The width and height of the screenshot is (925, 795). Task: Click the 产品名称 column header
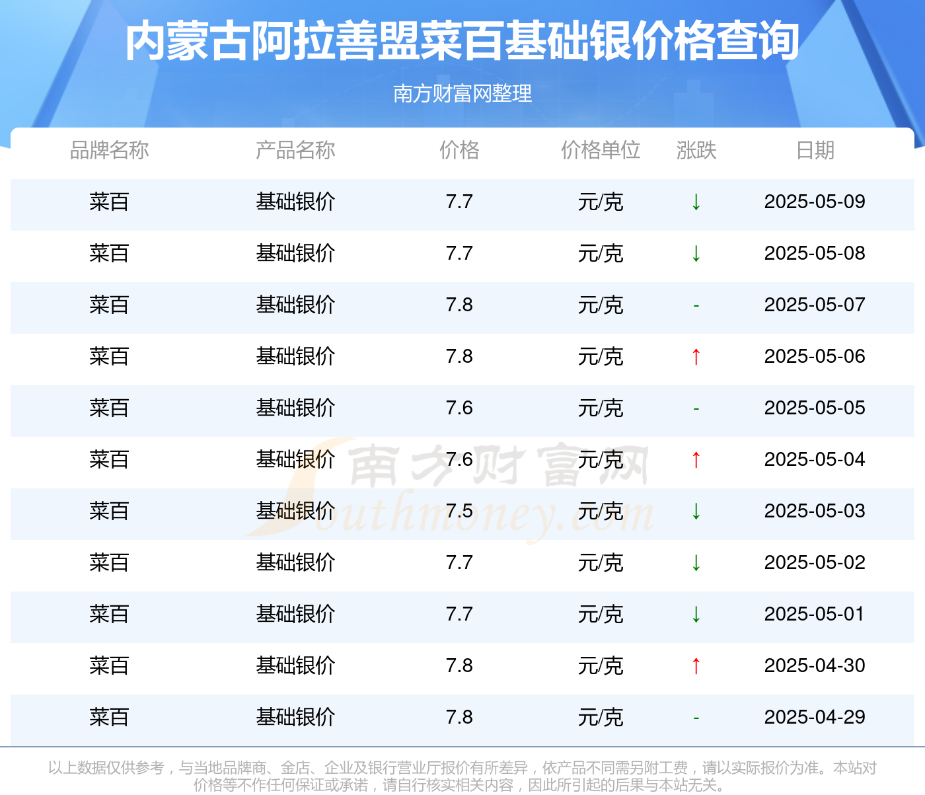[295, 150]
